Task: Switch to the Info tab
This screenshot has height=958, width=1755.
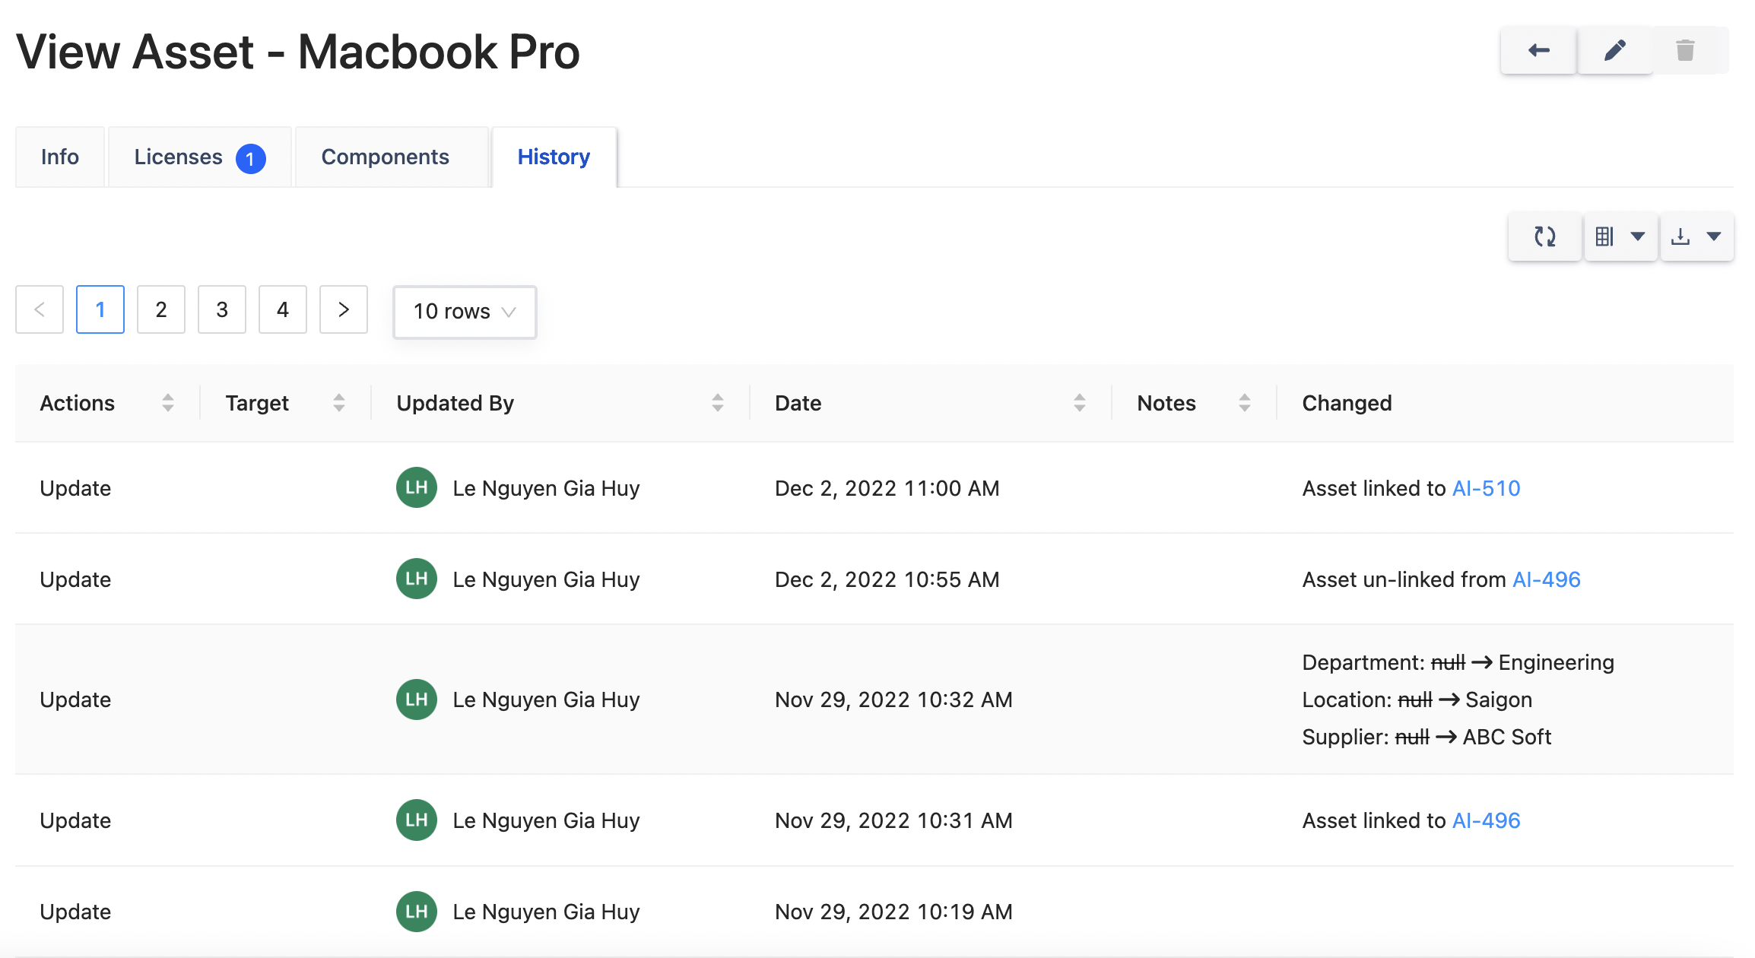Action: tap(60, 157)
